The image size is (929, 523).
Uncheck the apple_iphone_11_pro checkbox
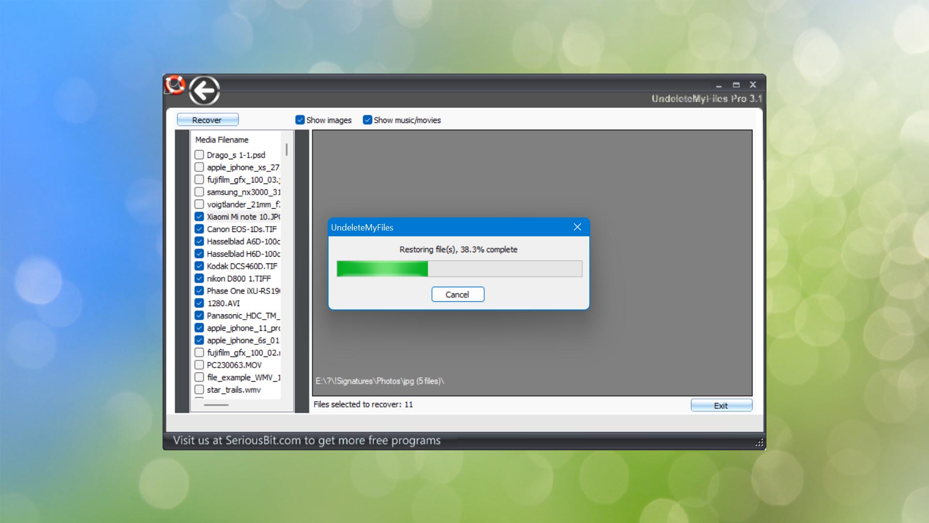pyautogui.click(x=199, y=328)
